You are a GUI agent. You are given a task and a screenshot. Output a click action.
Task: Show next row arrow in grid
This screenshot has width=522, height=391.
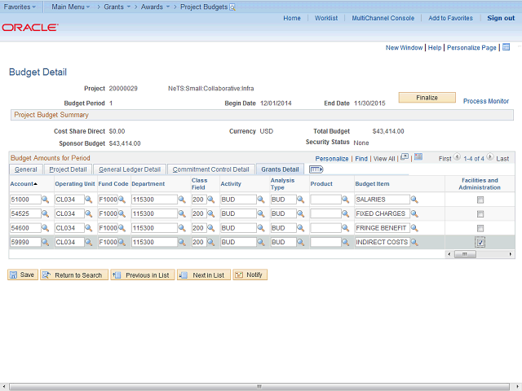click(491, 158)
